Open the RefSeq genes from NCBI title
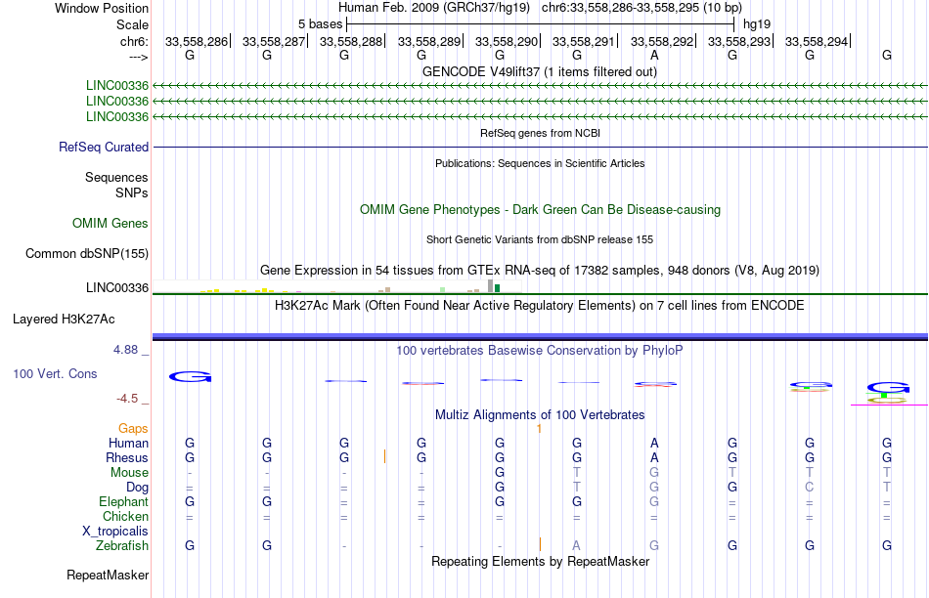Viewport: 929px width, 598px height. tap(540, 133)
